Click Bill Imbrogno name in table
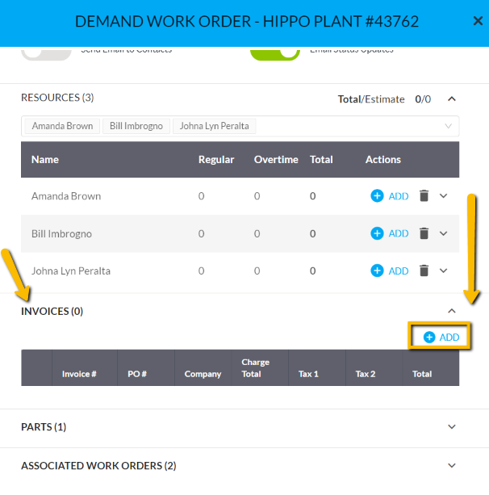 61,233
